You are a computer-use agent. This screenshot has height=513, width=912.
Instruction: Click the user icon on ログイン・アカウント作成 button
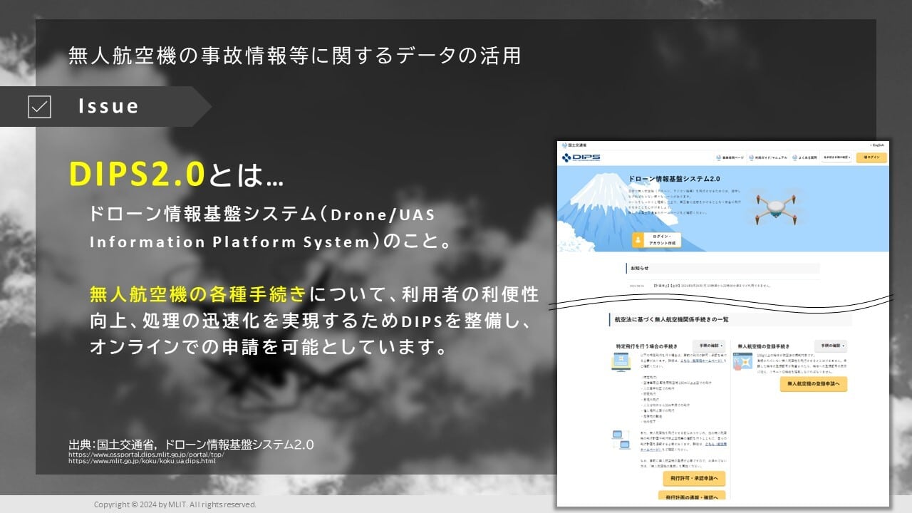coord(638,240)
